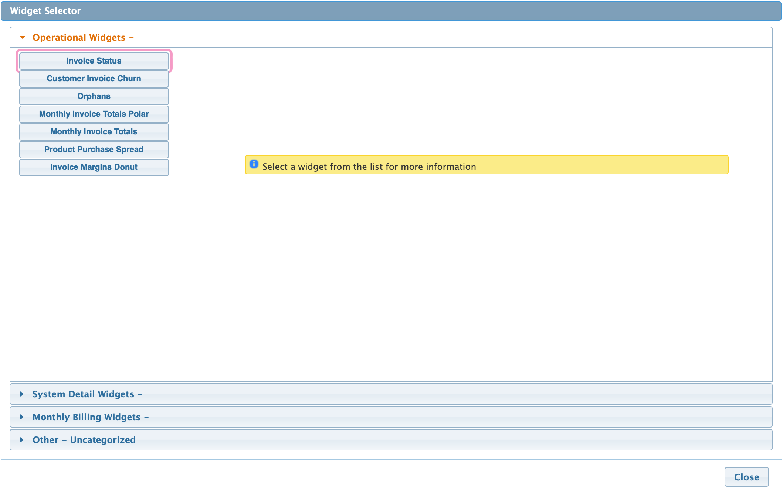Click the orange triangle beside Operational Widgets
Screen dimensions: 783x497
(x=23, y=37)
